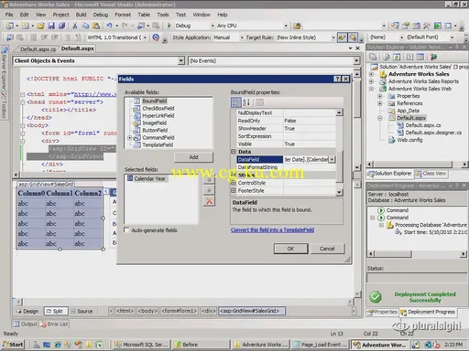
Task: Sort BoundField properties alphabetically
Action: click(x=246, y=102)
